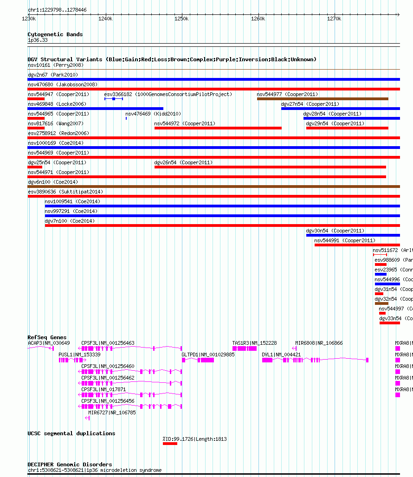Click the segmental duplication bar %ID:99.1726
Screen dimensions: 413x477
pyautogui.click(x=170, y=444)
